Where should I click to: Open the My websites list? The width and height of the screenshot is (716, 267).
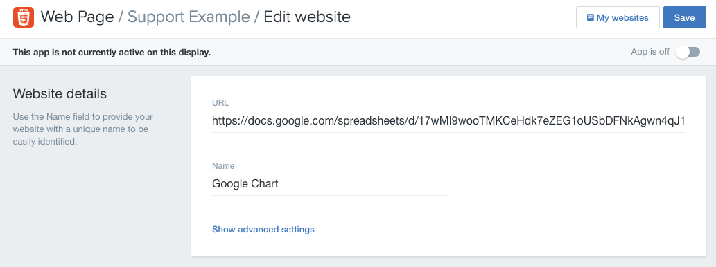pyautogui.click(x=618, y=17)
